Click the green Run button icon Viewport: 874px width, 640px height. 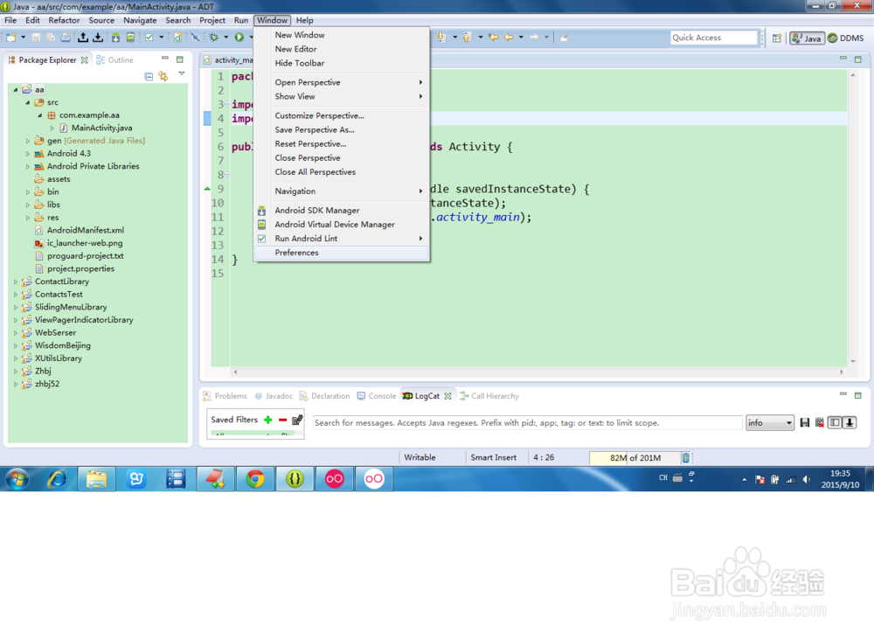(x=239, y=38)
